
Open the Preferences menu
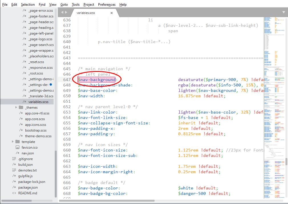click(x=107, y=5)
